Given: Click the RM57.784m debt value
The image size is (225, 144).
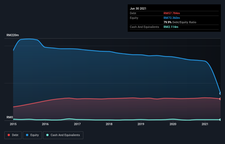Looking at the screenshot, I should coord(172,13).
